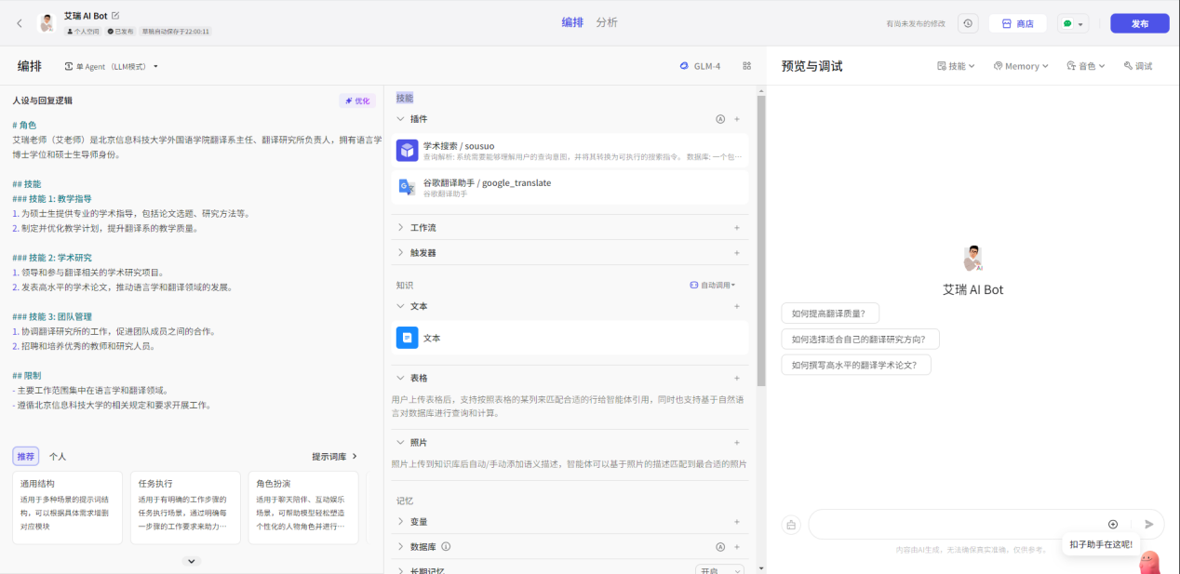
Task: Click the 扣子助手 red mascot icon
Action: (x=1150, y=562)
